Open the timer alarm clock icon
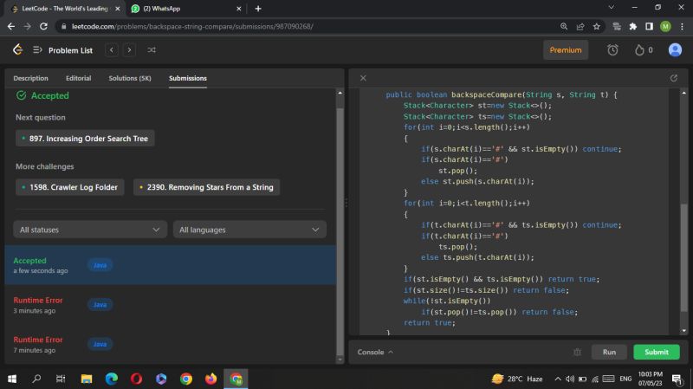693x389 pixels. pos(612,50)
